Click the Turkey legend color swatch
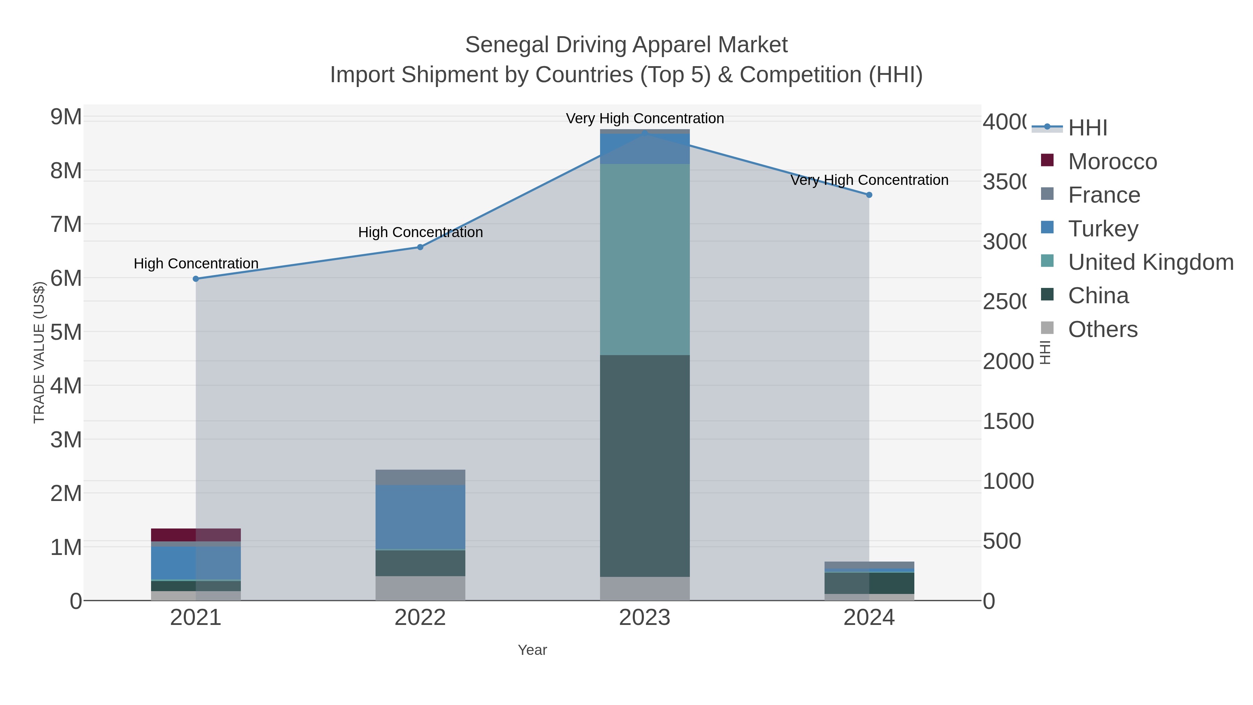 click(x=1047, y=227)
